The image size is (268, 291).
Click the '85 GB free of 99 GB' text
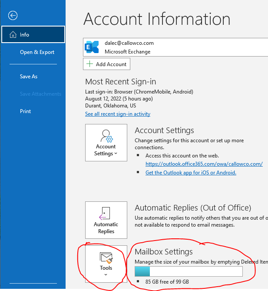(167, 282)
